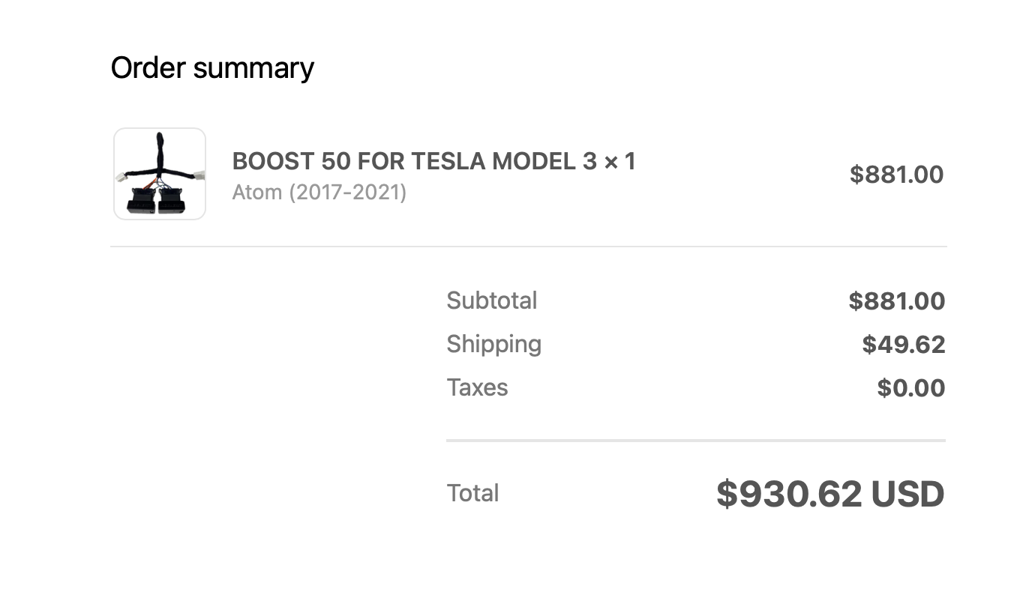Viewport: 1032px width, 589px height.
Task: Click the Atom (2017-2021) variant text
Action: pyautogui.click(x=319, y=193)
